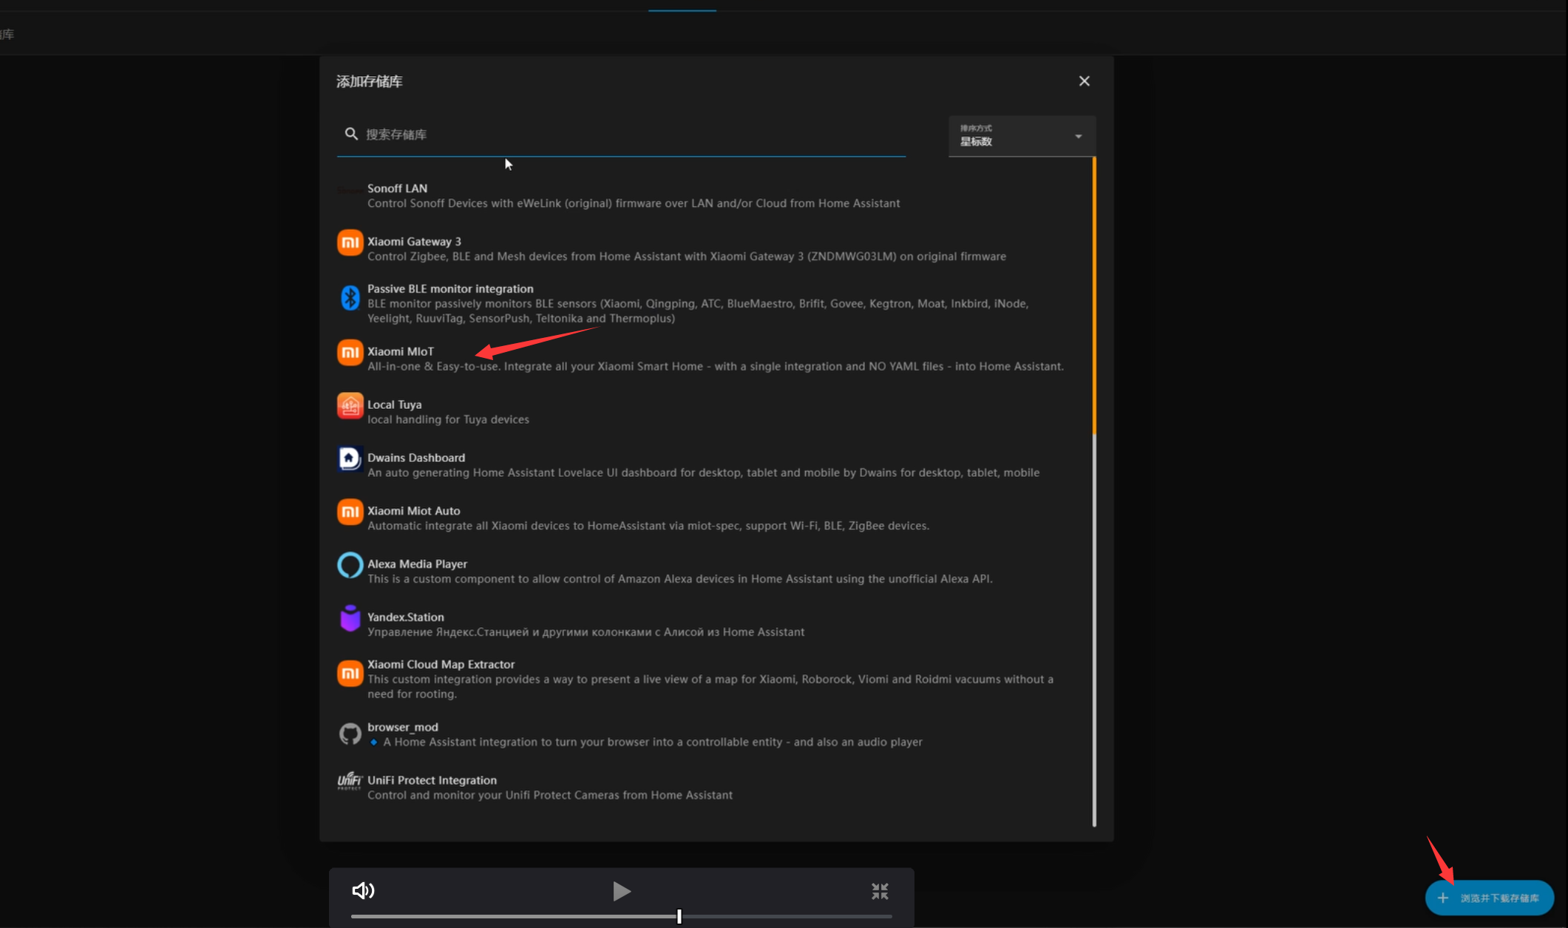The height and width of the screenshot is (928, 1568).
Task: Mute the video with the speaker icon
Action: (x=363, y=890)
